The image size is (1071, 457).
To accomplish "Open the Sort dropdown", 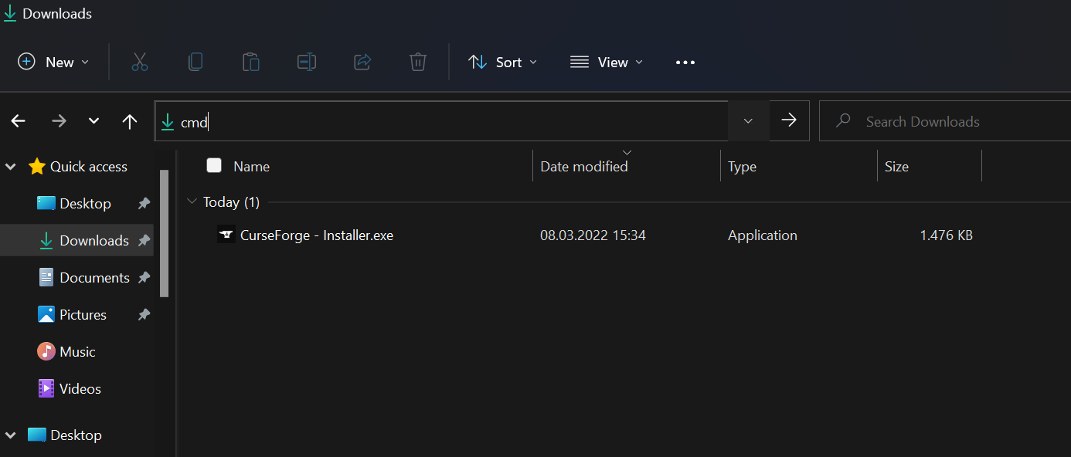I will [x=502, y=62].
